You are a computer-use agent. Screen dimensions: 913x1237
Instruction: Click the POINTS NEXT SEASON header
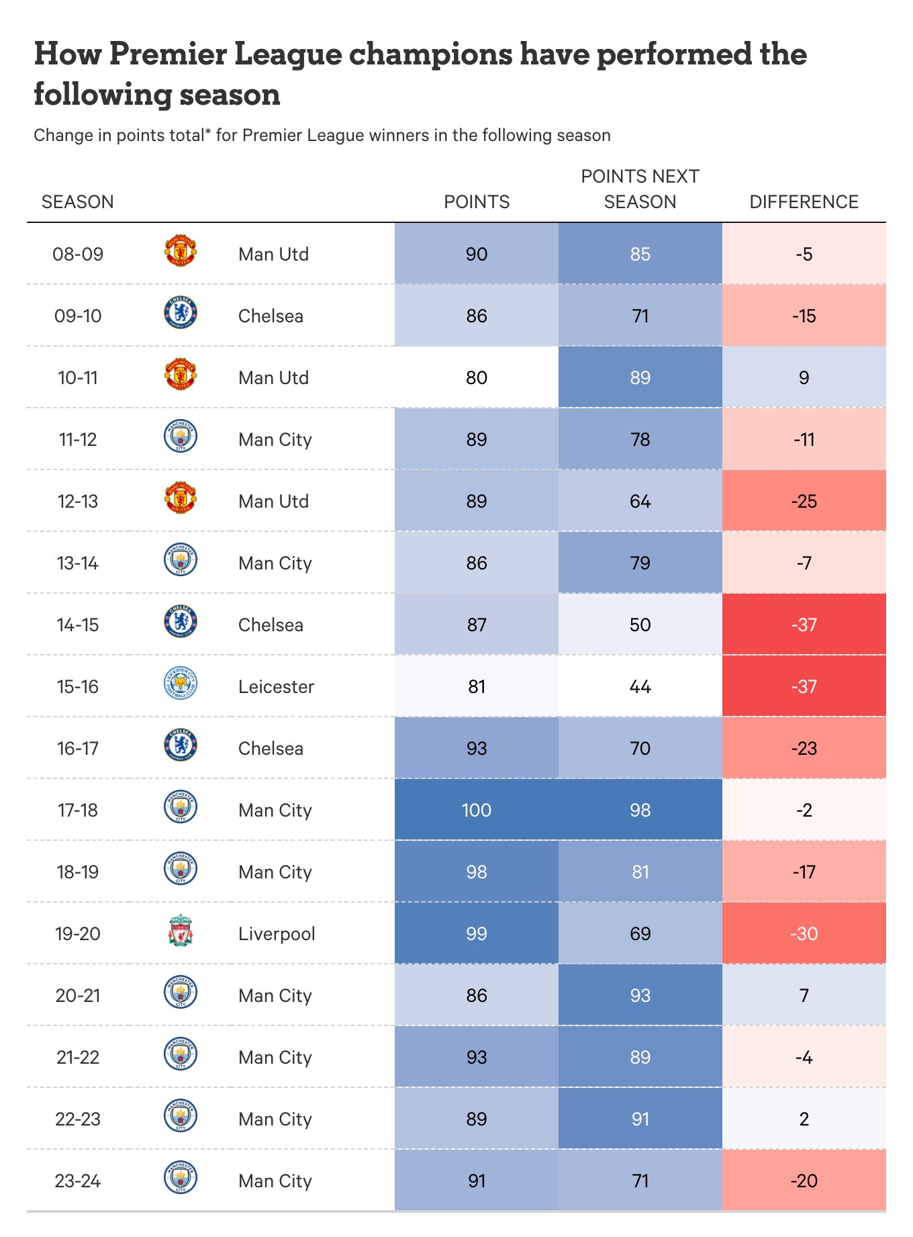point(640,189)
